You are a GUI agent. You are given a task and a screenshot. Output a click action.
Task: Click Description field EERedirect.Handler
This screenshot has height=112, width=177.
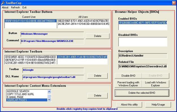[143, 56]
